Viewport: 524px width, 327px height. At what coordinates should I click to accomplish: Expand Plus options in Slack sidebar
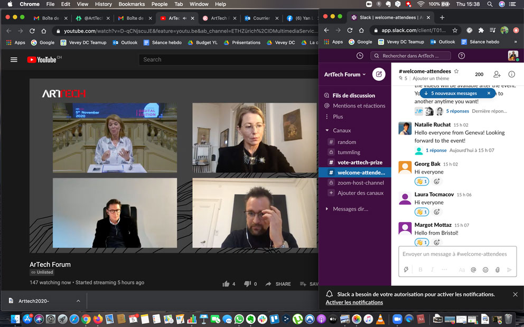338,117
